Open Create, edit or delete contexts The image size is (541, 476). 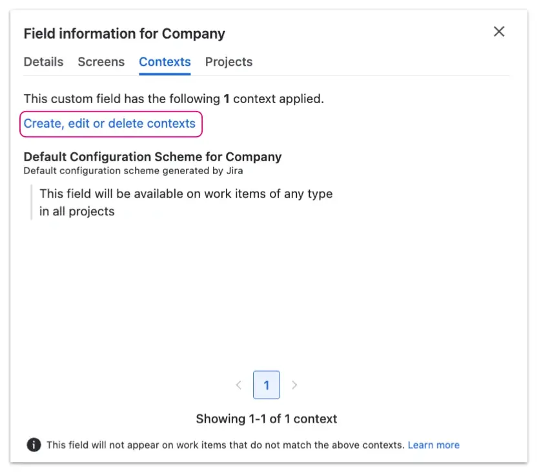point(110,123)
